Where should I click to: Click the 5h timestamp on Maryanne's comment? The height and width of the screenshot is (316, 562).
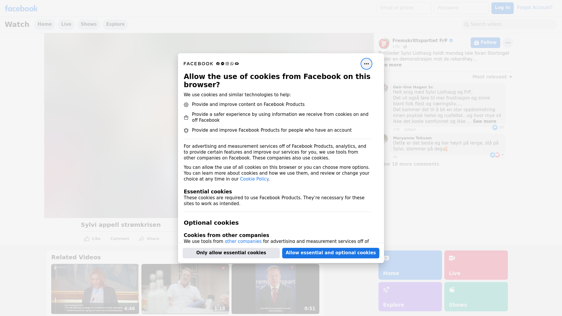[x=395, y=157]
